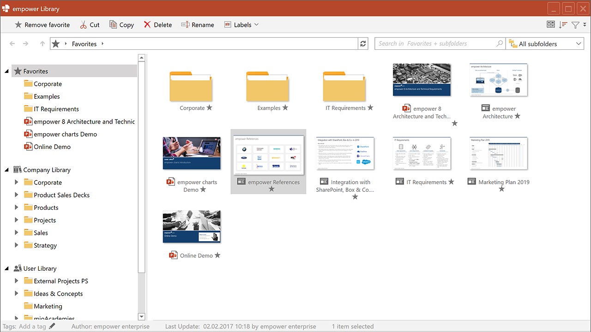The height and width of the screenshot is (332, 591).
Task: Toggle favorite star on empower Architecture
Action: point(518,116)
